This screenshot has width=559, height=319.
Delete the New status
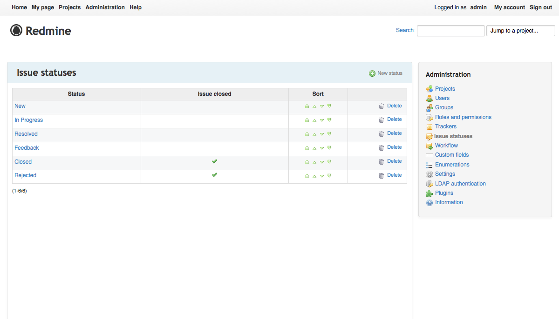click(x=390, y=106)
